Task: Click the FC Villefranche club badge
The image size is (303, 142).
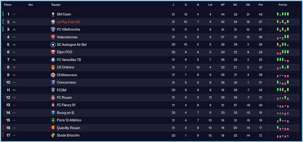Action: pyautogui.click(x=53, y=30)
